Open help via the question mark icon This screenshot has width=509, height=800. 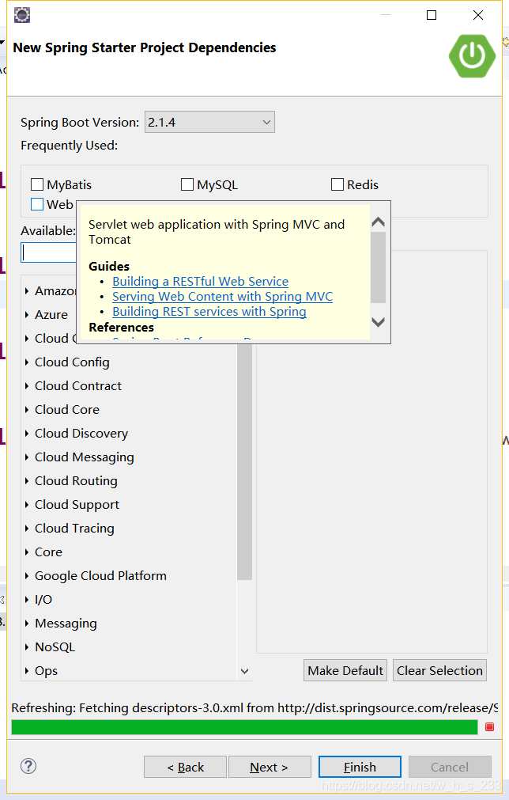[x=28, y=766]
